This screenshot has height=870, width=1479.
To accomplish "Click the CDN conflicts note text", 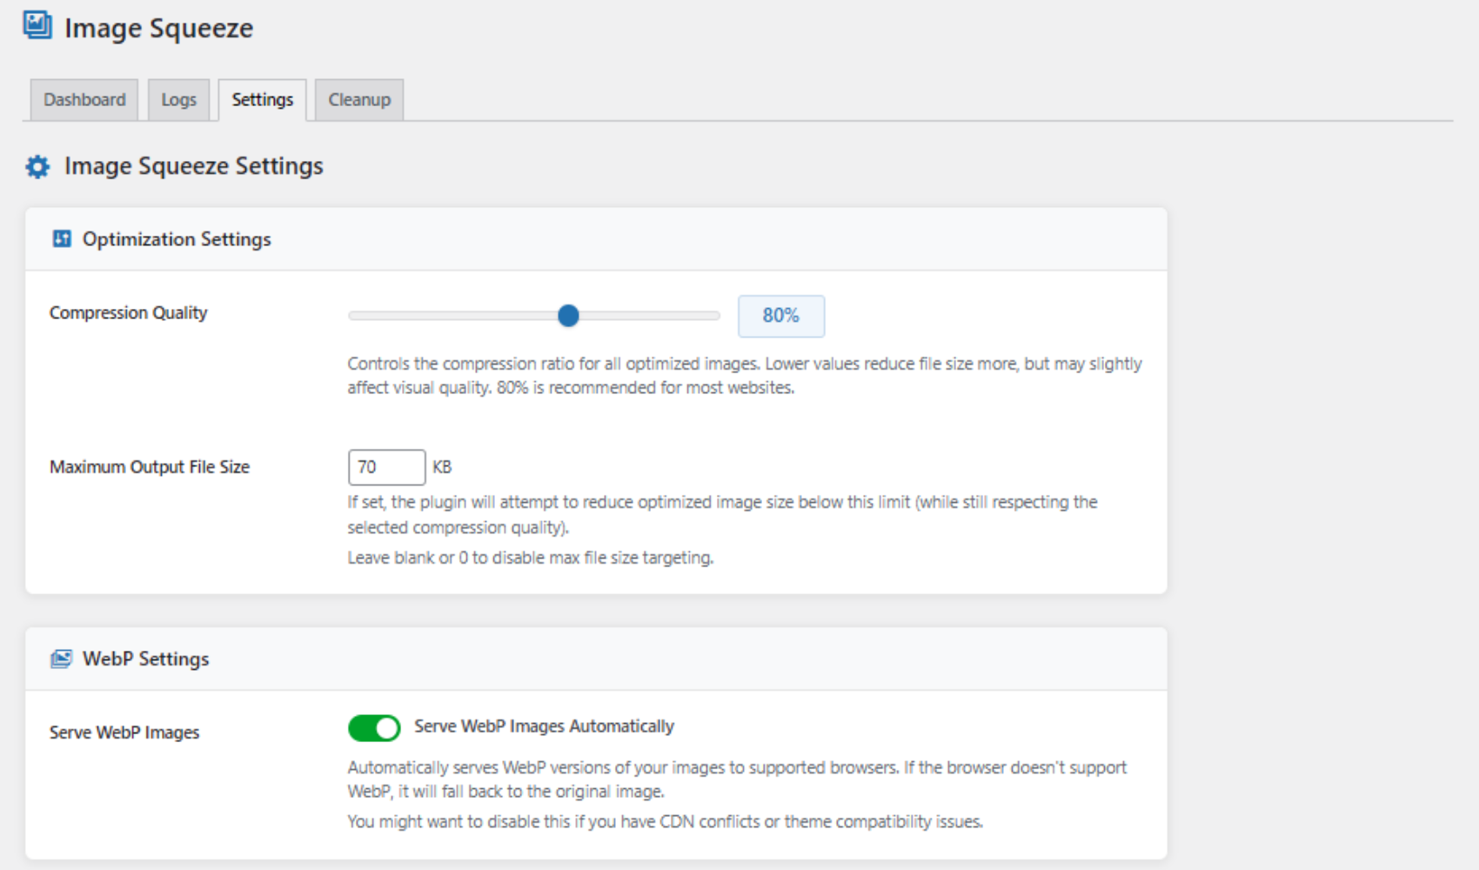I will [666, 822].
